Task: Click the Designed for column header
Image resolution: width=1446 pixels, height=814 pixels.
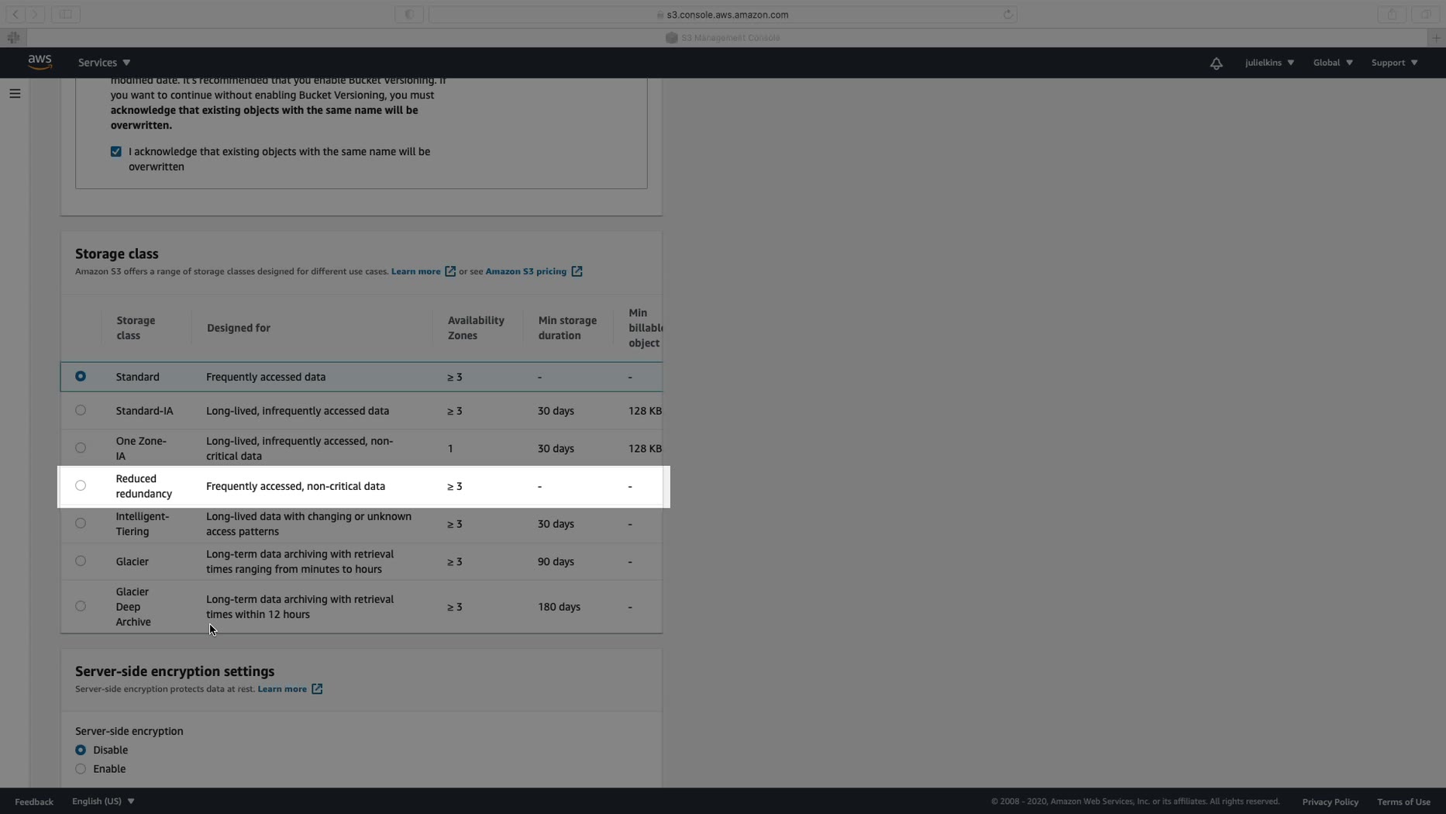Action: (239, 328)
